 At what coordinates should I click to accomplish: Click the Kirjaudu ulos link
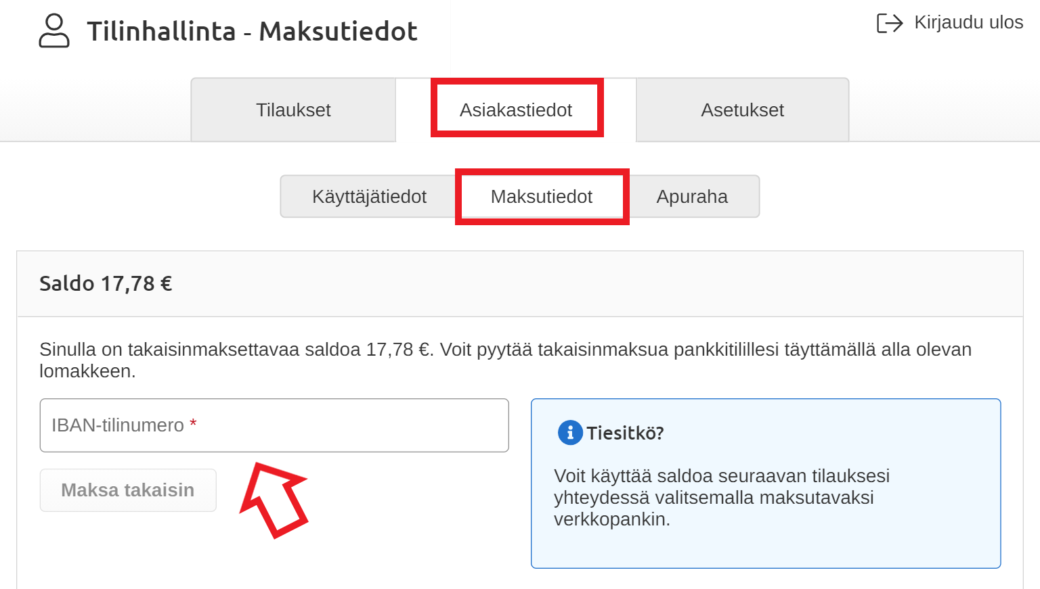coord(968,22)
